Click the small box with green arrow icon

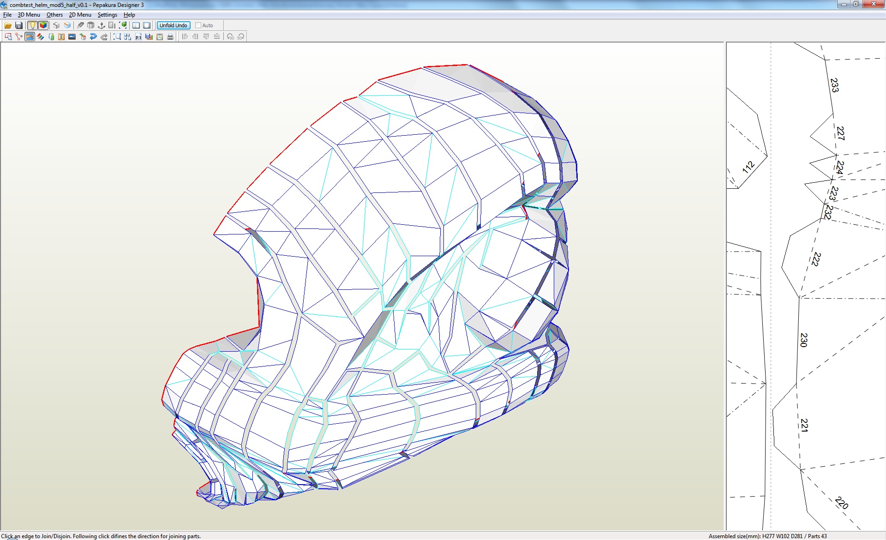83,36
